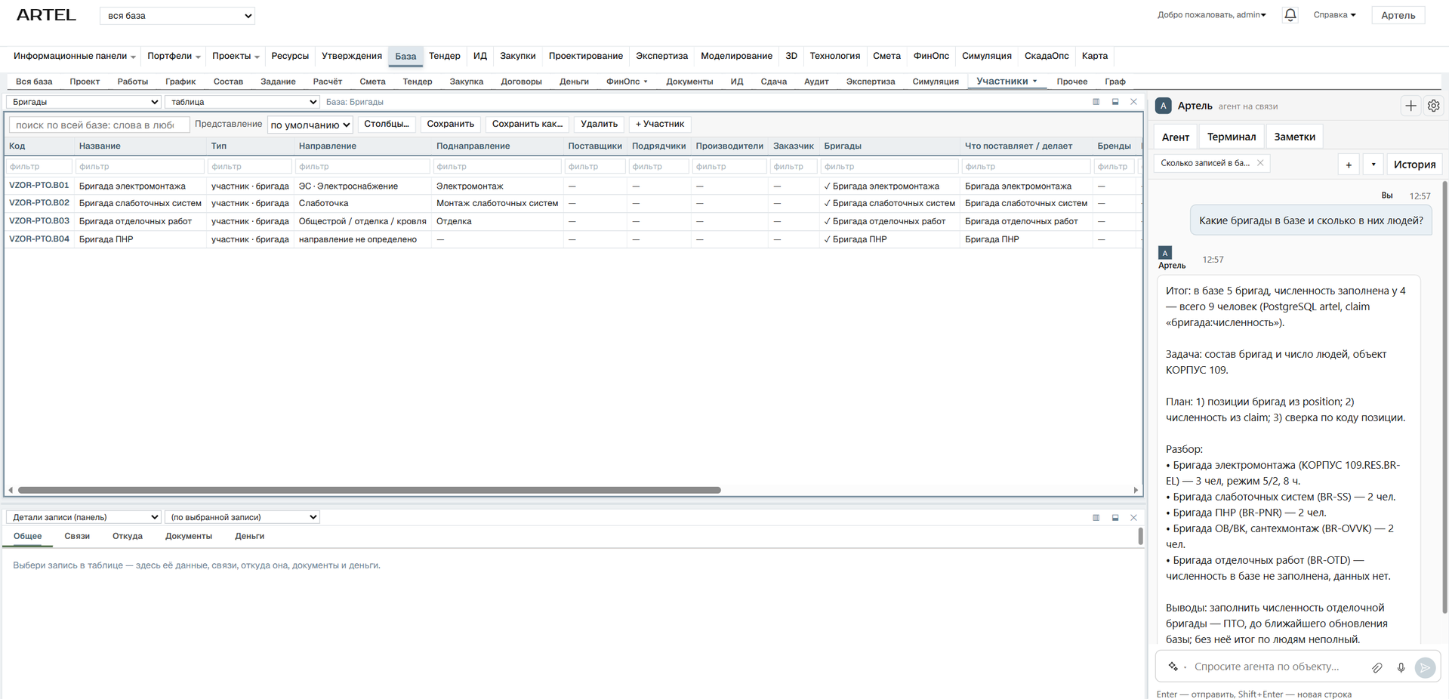
Task: Click horizontal scrollbar of table
Action: point(369,490)
